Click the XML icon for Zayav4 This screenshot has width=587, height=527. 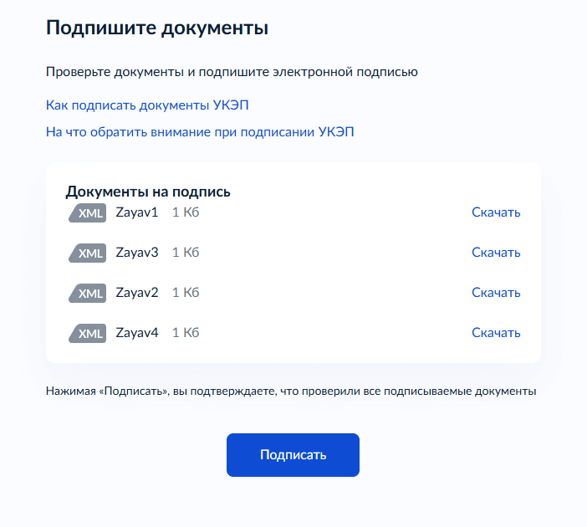coord(87,333)
